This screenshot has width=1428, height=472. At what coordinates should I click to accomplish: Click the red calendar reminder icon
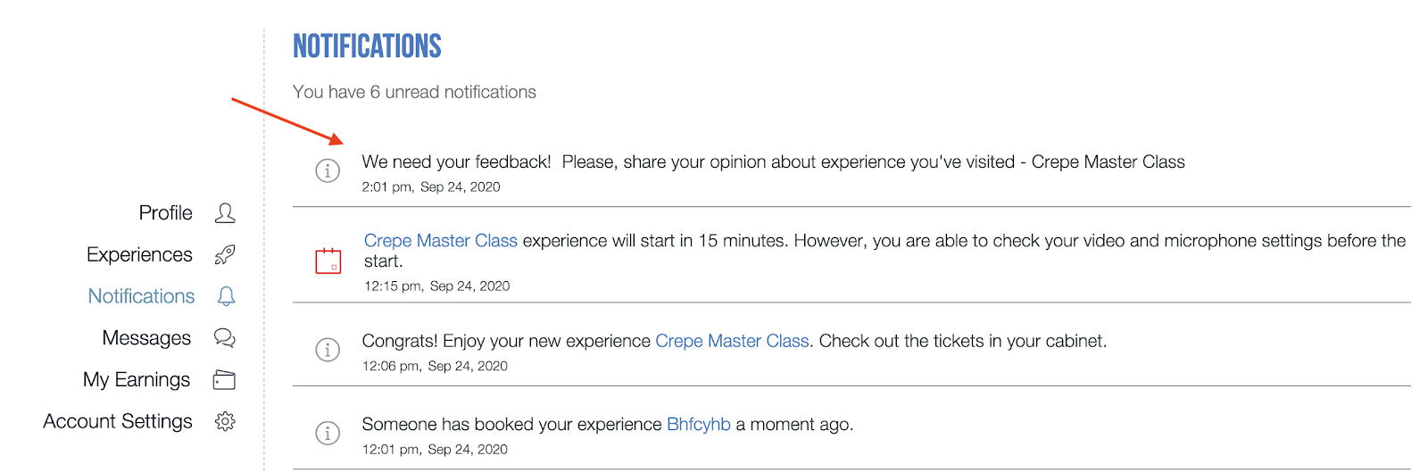pyautogui.click(x=328, y=261)
